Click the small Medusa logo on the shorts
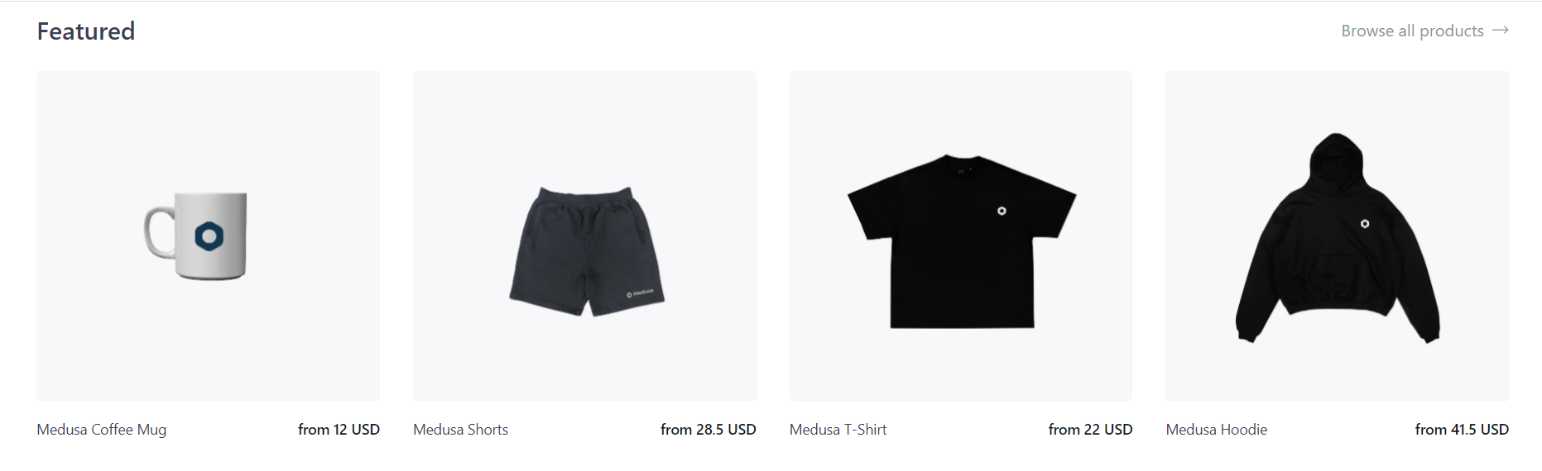The image size is (1542, 471). 640,293
